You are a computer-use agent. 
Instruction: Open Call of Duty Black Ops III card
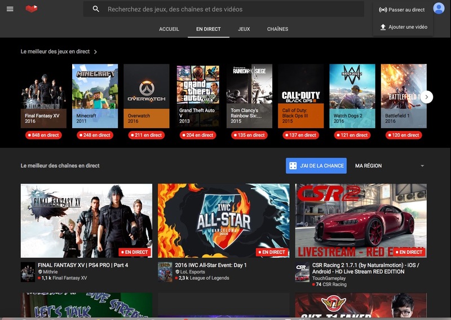point(301,96)
